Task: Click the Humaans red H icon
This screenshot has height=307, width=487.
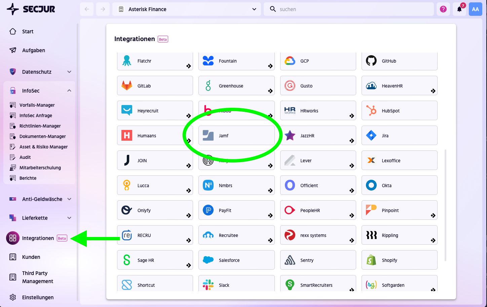Action: pos(127,135)
